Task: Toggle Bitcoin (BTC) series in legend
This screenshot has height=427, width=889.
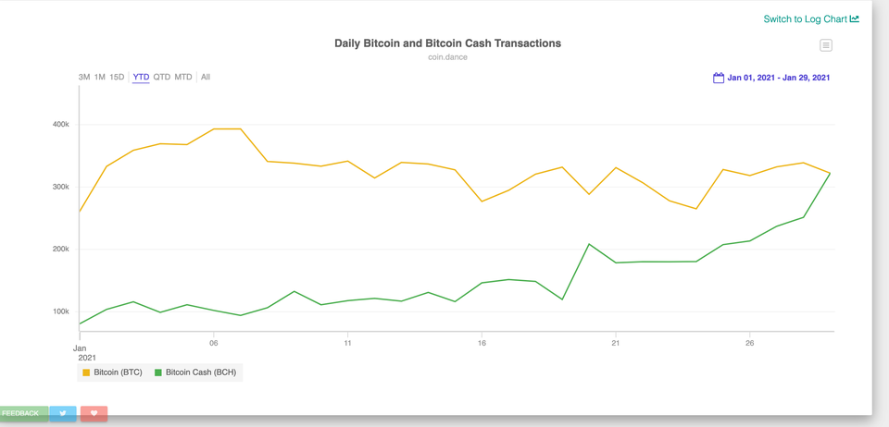Action: click(x=118, y=372)
